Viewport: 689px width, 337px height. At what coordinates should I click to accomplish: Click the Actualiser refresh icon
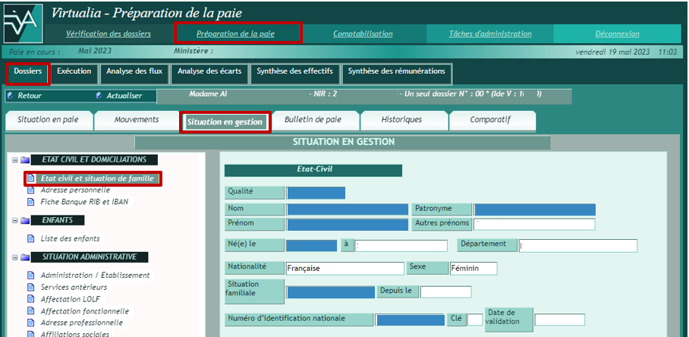coord(99,96)
